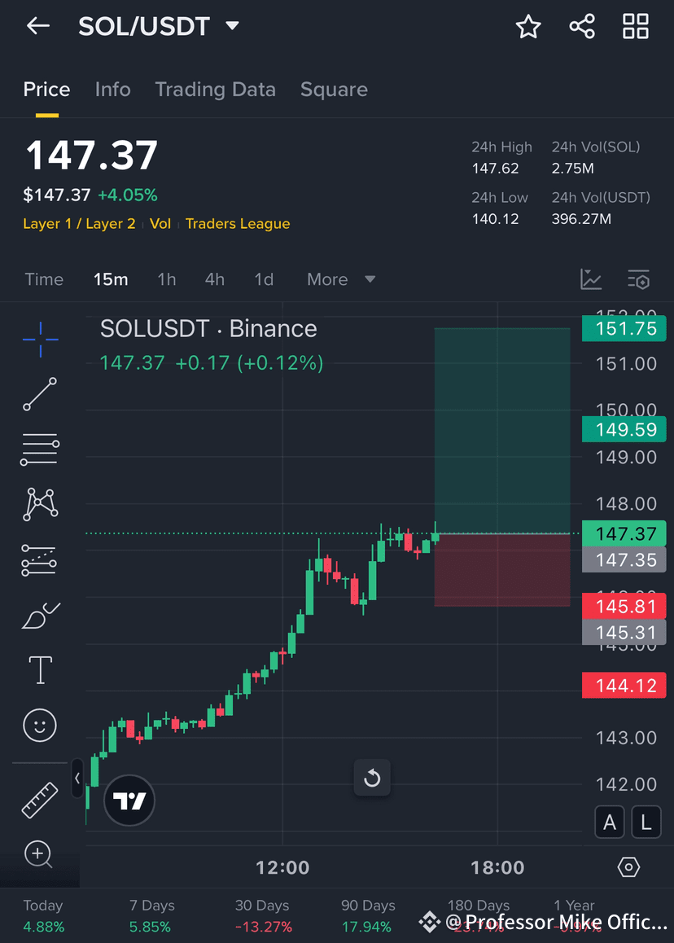Image resolution: width=674 pixels, height=943 pixels.
Task: Click the 24h Low value 140.12
Action: pyautogui.click(x=495, y=219)
